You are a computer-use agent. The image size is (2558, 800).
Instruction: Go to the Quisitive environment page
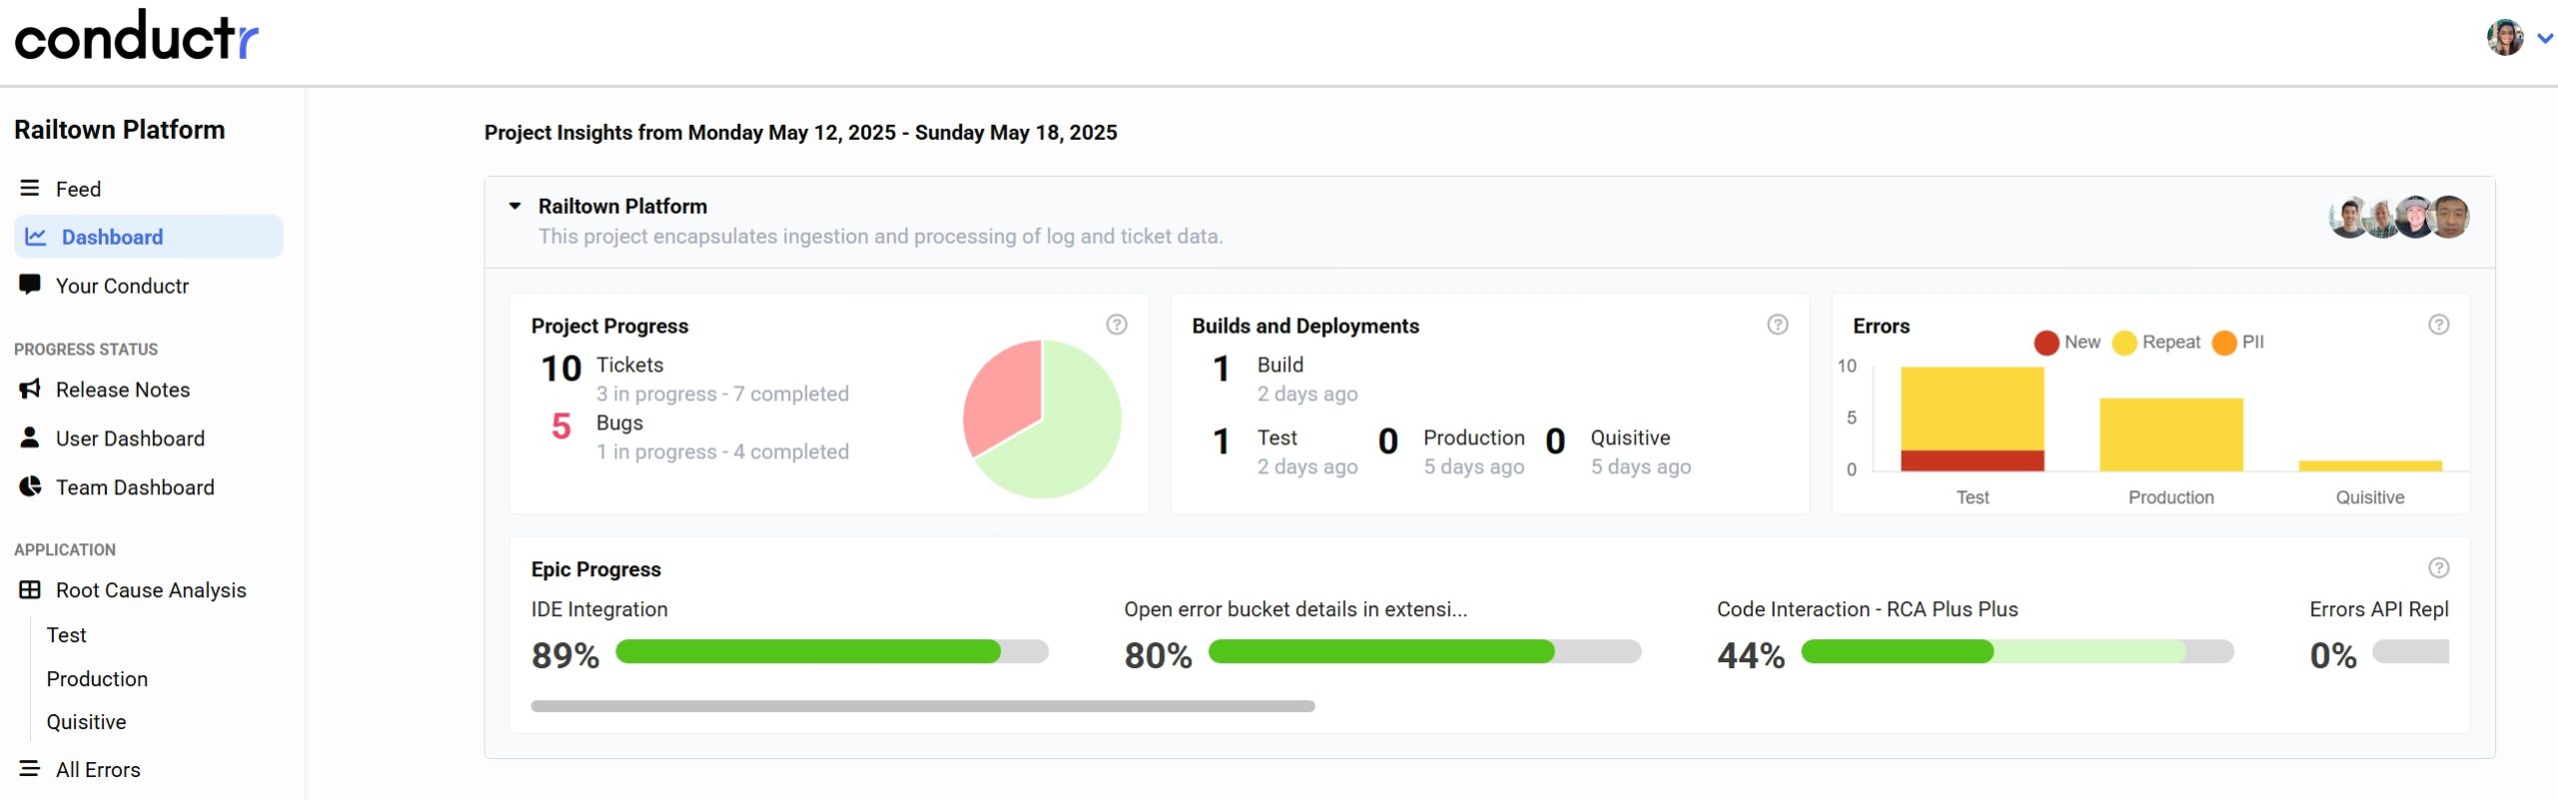pos(86,721)
